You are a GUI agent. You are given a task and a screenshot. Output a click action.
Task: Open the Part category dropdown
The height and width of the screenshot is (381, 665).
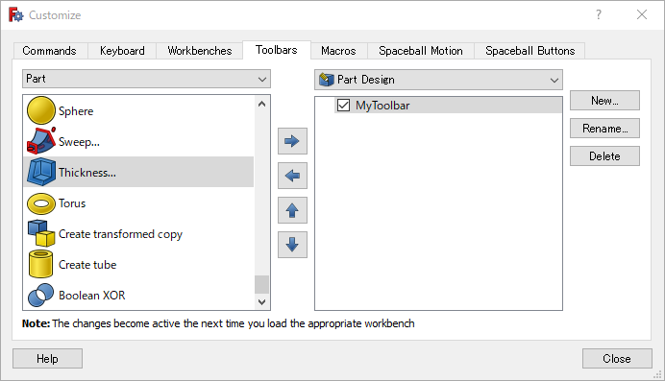[146, 79]
